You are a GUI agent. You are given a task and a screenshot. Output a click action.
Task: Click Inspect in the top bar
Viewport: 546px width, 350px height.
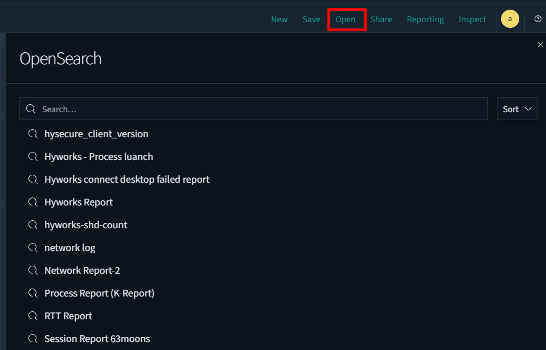(x=473, y=19)
